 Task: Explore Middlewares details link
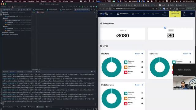139,85
